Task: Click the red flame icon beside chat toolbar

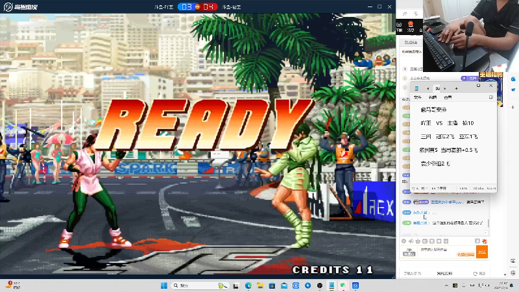Action: coord(484,241)
